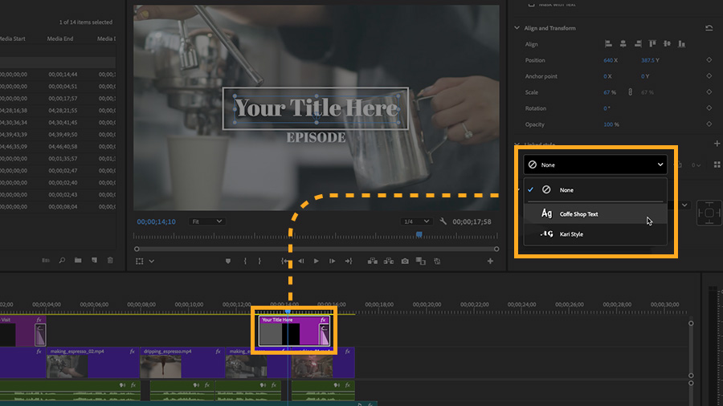Screen dimensions: 723x406
Task: Click the monitor zoom scrollbar right handle
Action: (496, 249)
